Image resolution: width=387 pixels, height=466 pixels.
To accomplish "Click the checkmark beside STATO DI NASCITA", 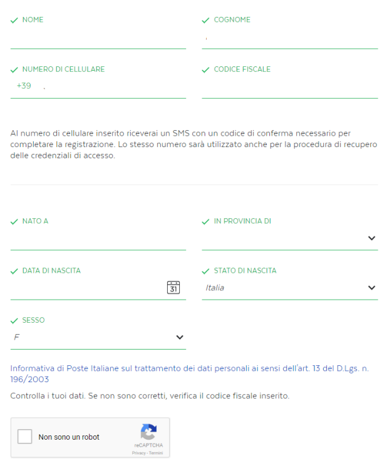I will (x=205, y=271).
